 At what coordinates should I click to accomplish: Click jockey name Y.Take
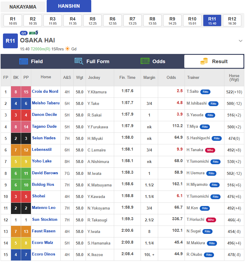[x=93, y=104]
